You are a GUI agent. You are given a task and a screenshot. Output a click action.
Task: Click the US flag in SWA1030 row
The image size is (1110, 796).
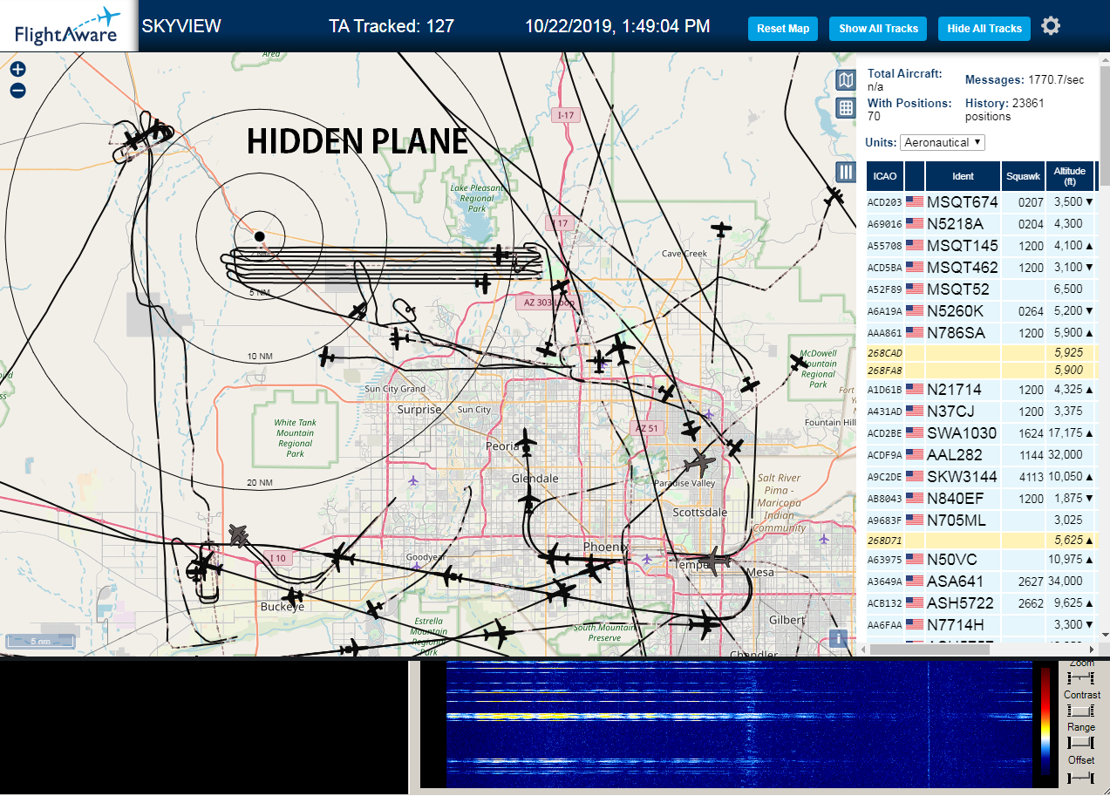(915, 432)
